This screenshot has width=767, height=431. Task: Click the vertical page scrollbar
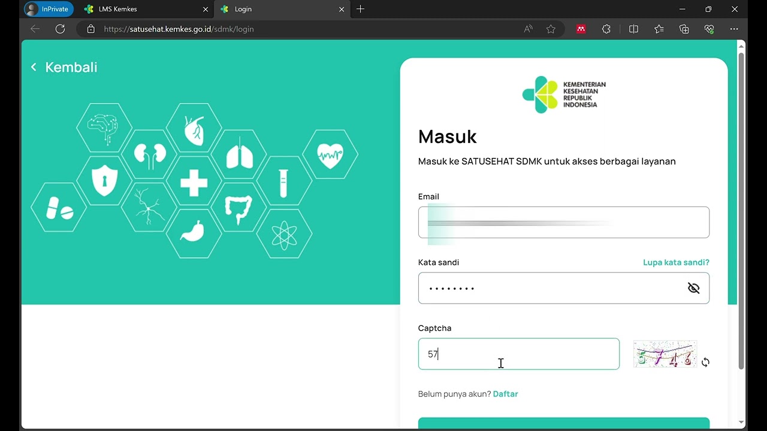pos(741,211)
